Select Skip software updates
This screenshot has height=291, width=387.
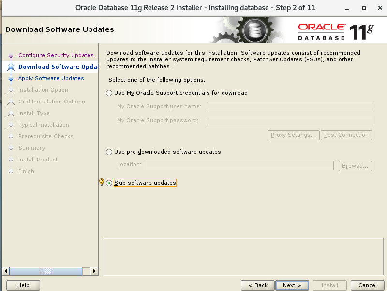[109, 183]
